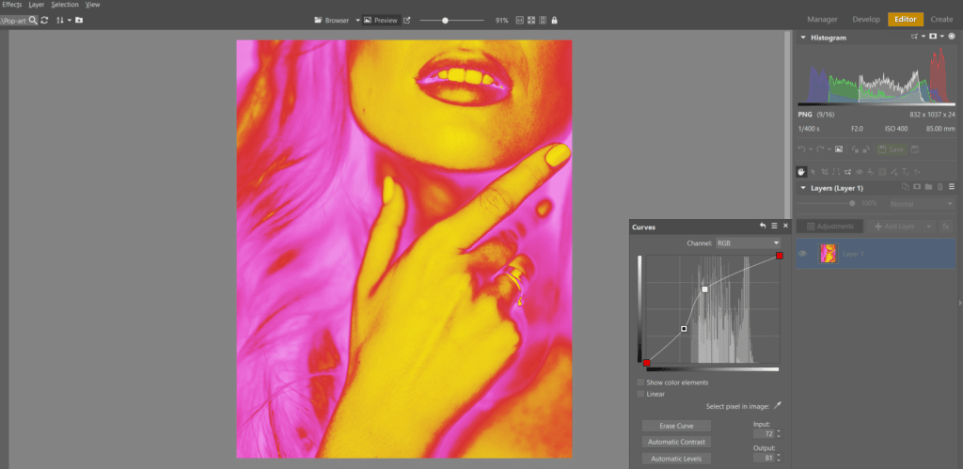This screenshot has height=469, width=963.
Task: Collapse the Layers panel section
Action: pyautogui.click(x=803, y=188)
